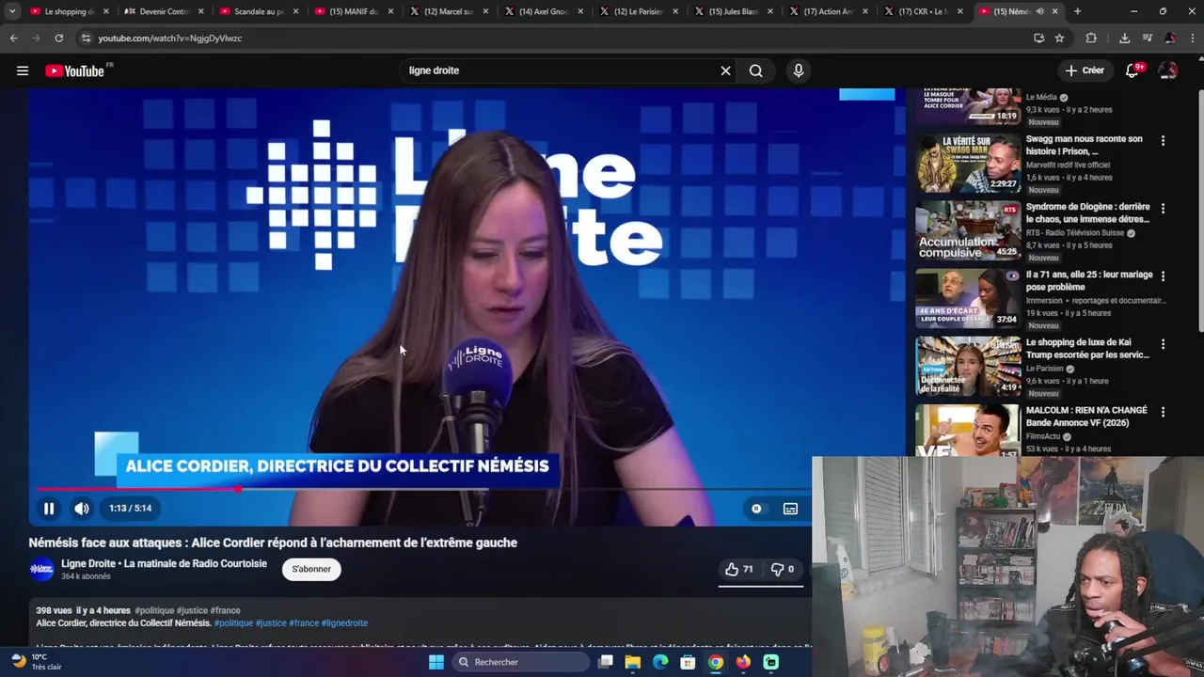Open 'Accumulation compulsive' Diogène thumbnail

pyautogui.click(x=968, y=230)
